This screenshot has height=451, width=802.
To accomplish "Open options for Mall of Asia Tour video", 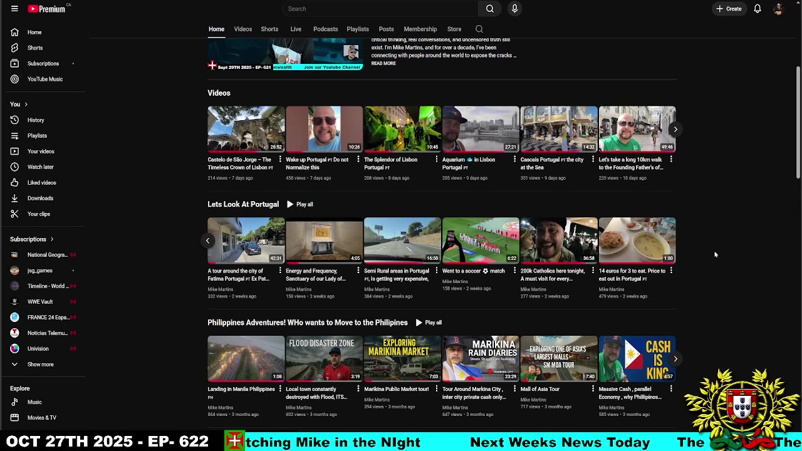I will 593,389.
